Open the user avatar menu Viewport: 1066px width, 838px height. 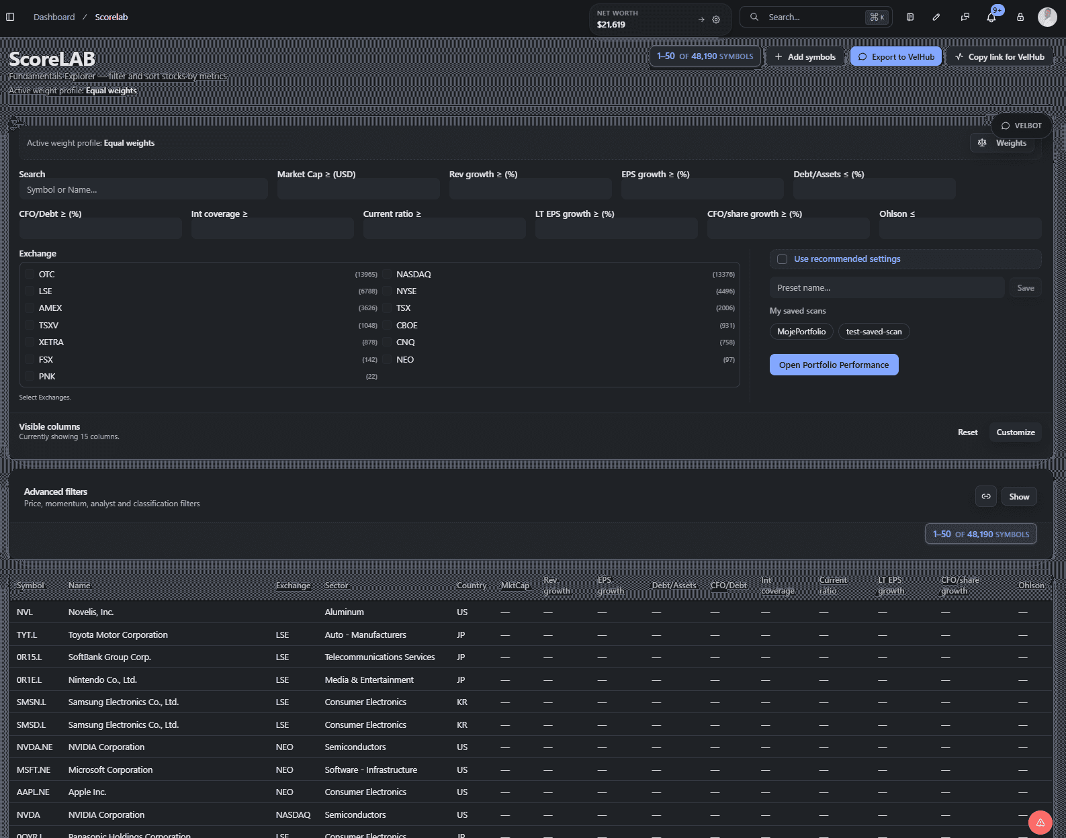coord(1047,17)
